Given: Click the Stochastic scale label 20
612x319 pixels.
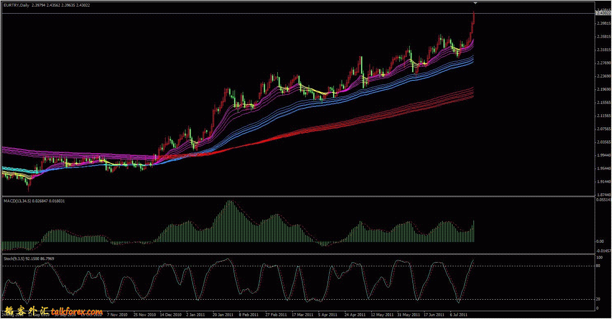Looking at the screenshot, I should point(599,300).
